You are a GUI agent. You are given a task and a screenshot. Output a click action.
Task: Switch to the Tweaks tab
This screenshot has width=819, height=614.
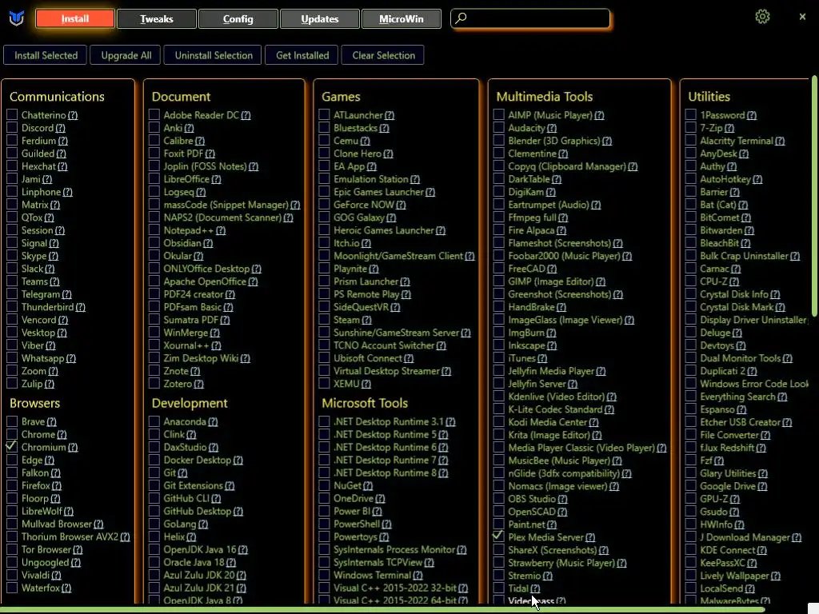click(x=157, y=19)
